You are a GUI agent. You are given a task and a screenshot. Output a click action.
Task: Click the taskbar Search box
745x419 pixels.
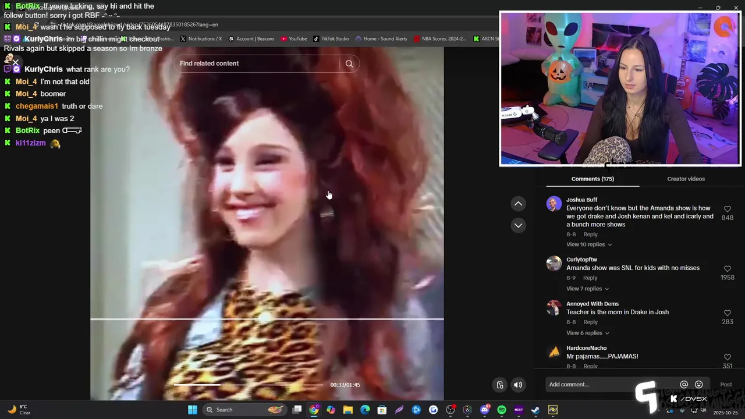[x=245, y=410]
